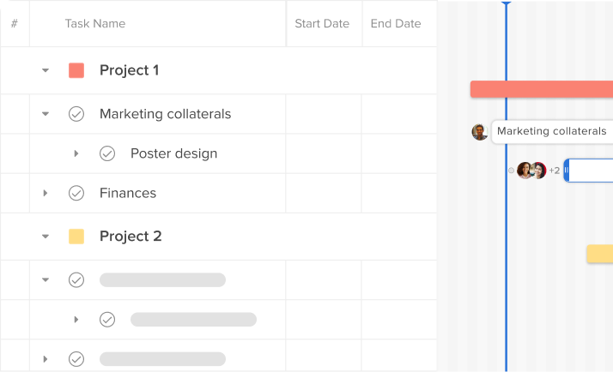Expand the Finances task row
Image resolution: width=613 pixels, height=372 pixels.
coord(46,193)
